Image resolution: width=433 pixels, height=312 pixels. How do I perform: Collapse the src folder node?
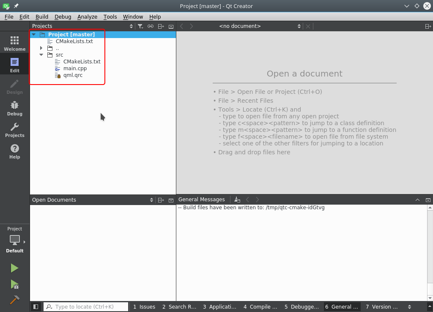tap(41, 55)
